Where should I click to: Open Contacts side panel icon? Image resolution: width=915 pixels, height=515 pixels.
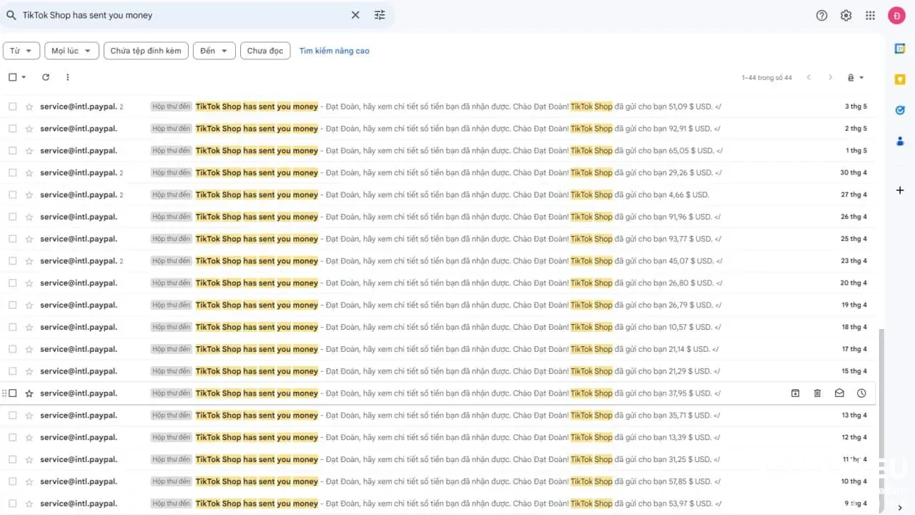coord(900,141)
